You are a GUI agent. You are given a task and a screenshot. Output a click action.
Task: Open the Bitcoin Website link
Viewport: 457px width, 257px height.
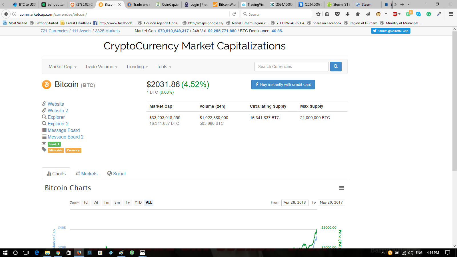[56, 104]
